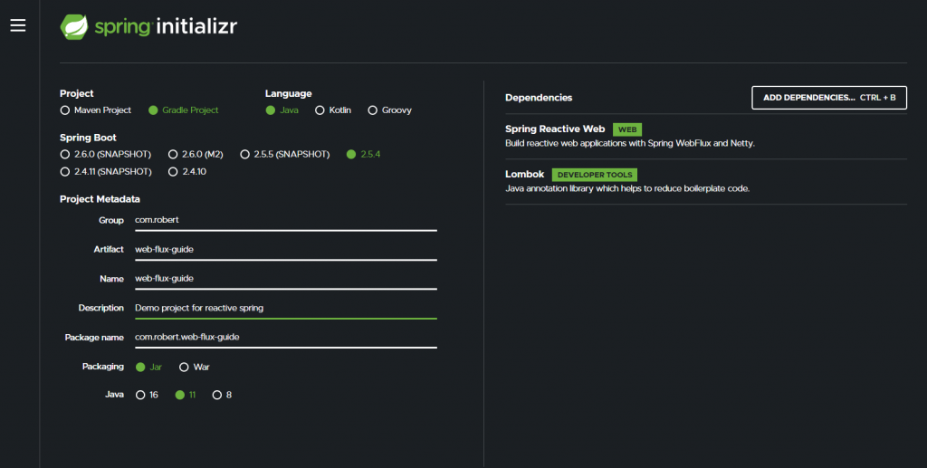Viewport: 927px width, 468px height.
Task: Select Spring Boot 2.4.11 (SNAPSHOT)
Action: pyautogui.click(x=106, y=172)
